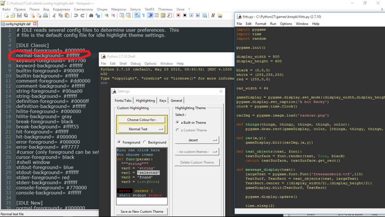The height and width of the screenshot is (217, 385).
Task: Stop macro recording with the black square icon
Action: click(x=185, y=15)
